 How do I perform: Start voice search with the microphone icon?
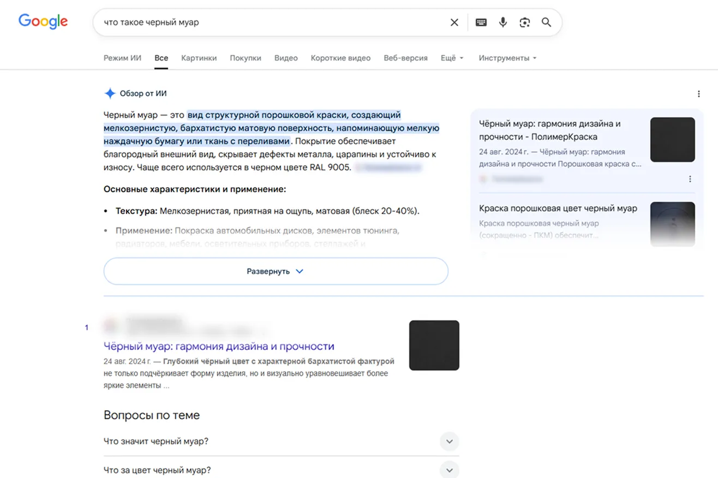point(503,22)
